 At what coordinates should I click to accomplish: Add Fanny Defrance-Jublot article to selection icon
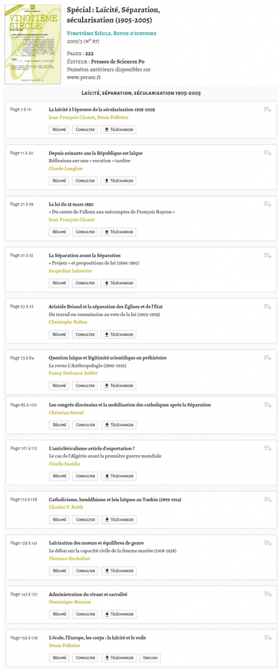click(x=267, y=357)
